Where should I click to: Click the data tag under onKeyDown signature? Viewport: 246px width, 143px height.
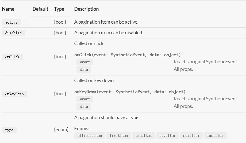pyautogui.click(x=84, y=107)
